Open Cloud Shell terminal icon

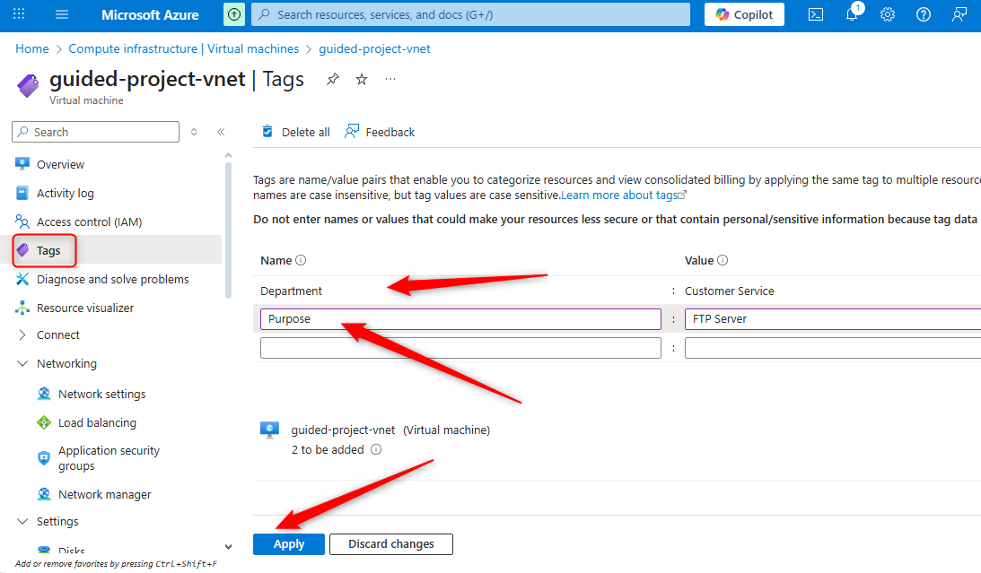[x=816, y=14]
